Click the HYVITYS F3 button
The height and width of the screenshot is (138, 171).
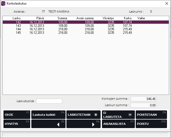click(x=17, y=124)
